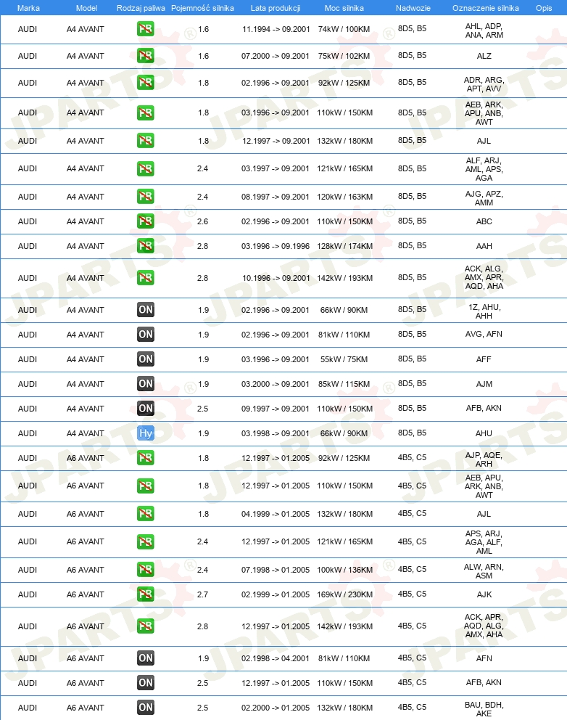This screenshot has height=720, width=567.
Task: Select the 128kW / 174KM power cell
Action: (344, 246)
